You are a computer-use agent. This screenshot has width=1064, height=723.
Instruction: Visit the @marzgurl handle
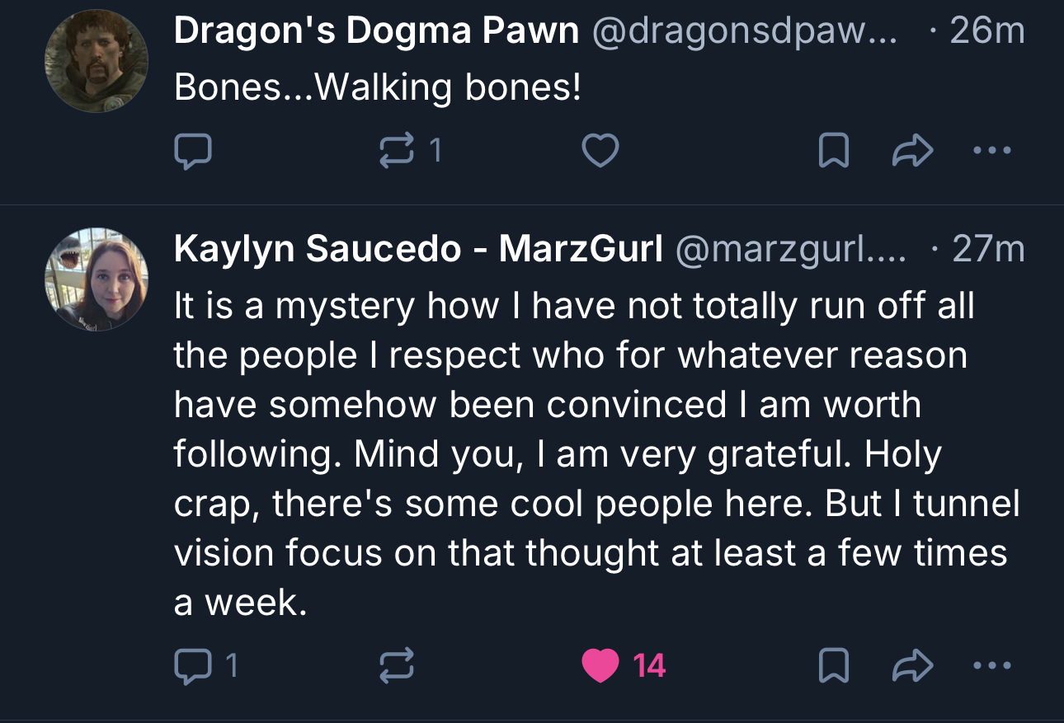click(x=790, y=249)
